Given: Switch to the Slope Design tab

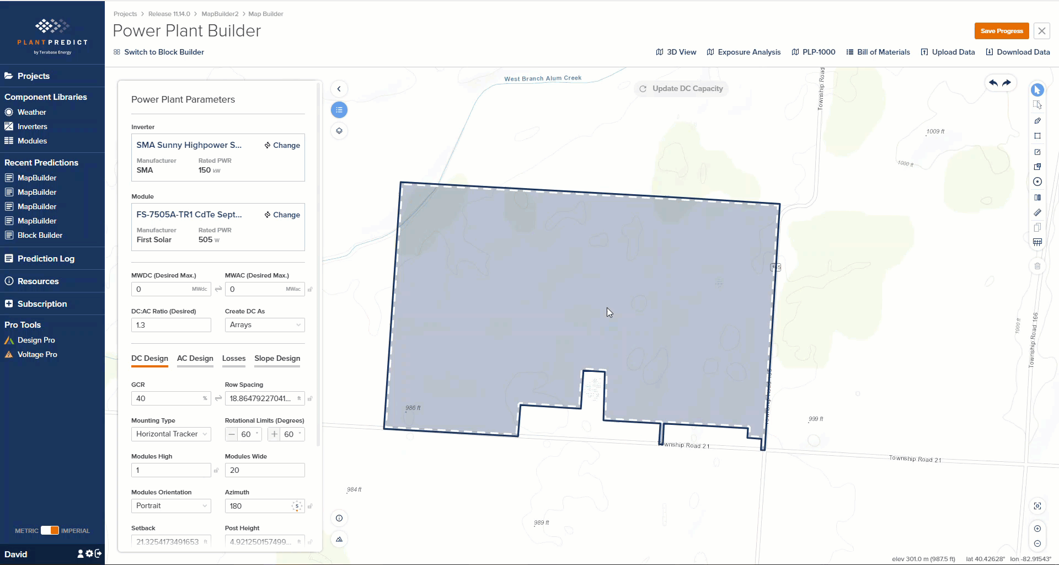Looking at the screenshot, I should [x=277, y=359].
